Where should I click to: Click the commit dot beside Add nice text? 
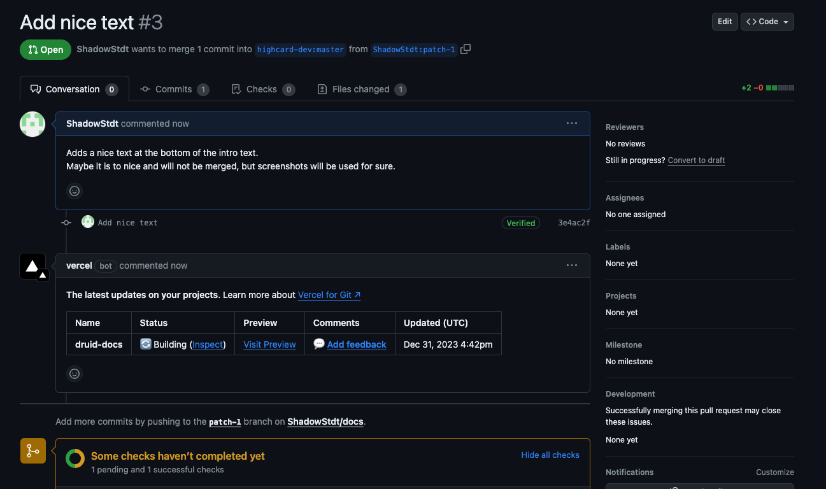pos(66,222)
